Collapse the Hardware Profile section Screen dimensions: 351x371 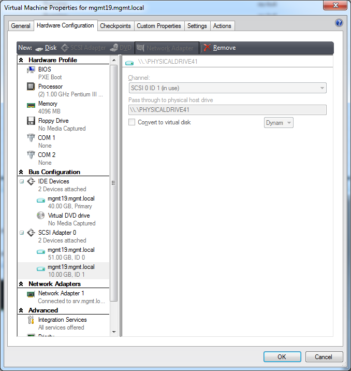(x=21, y=60)
